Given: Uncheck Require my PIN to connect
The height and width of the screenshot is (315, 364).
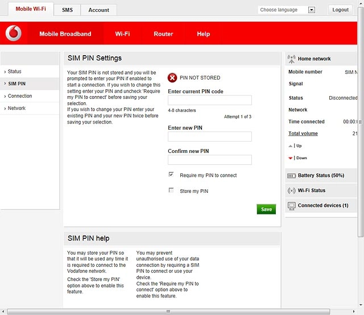Looking at the screenshot, I should click(171, 175).
